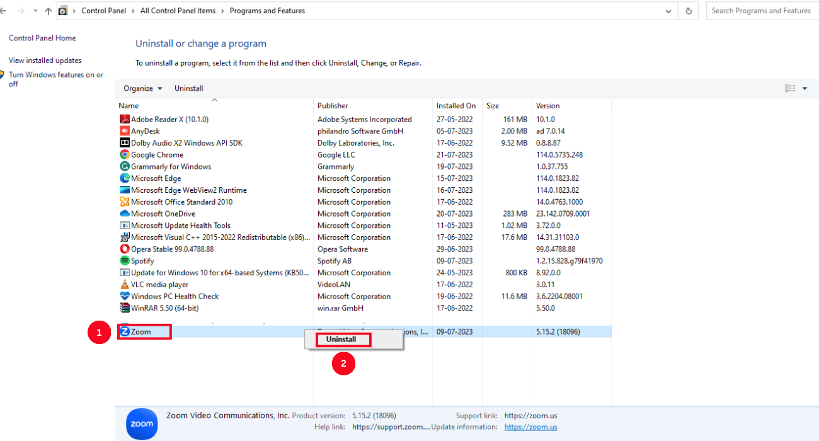
Task: Click the 17.6 MB size value
Action: click(514, 238)
